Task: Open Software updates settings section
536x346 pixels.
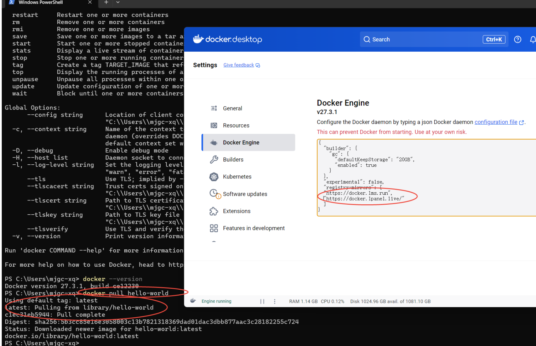Action: 249,194
